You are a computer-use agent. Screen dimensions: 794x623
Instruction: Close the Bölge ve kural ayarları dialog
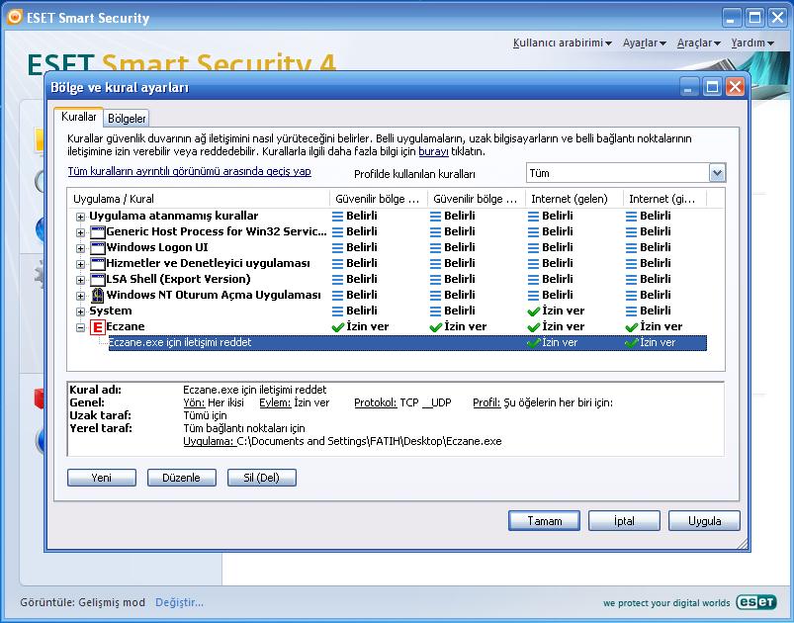point(735,87)
